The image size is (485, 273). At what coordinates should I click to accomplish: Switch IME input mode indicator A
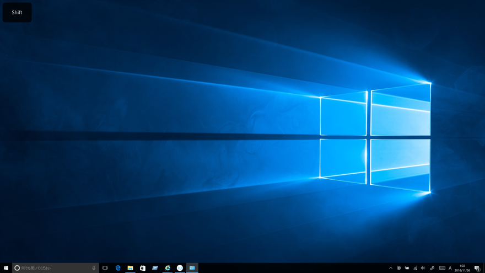pyautogui.click(x=450, y=269)
